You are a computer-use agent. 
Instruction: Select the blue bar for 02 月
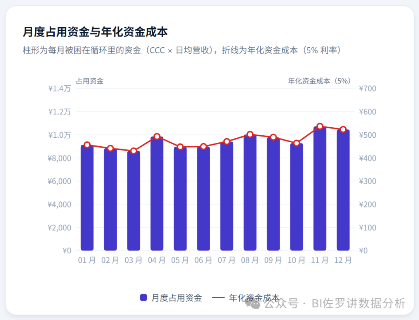110,199
